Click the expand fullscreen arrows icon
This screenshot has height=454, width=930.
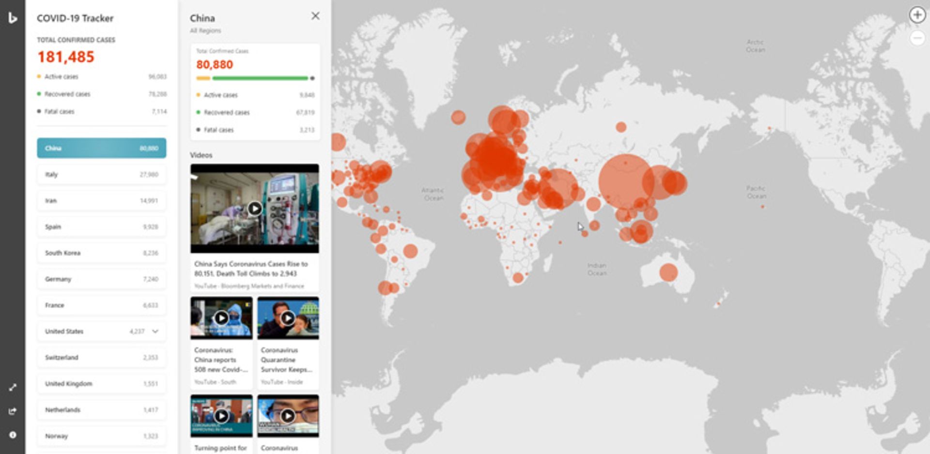point(13,387)
